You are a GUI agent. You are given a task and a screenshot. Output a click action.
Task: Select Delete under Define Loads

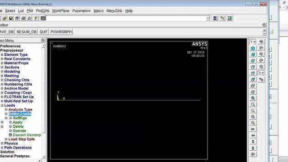coord(18,126)
